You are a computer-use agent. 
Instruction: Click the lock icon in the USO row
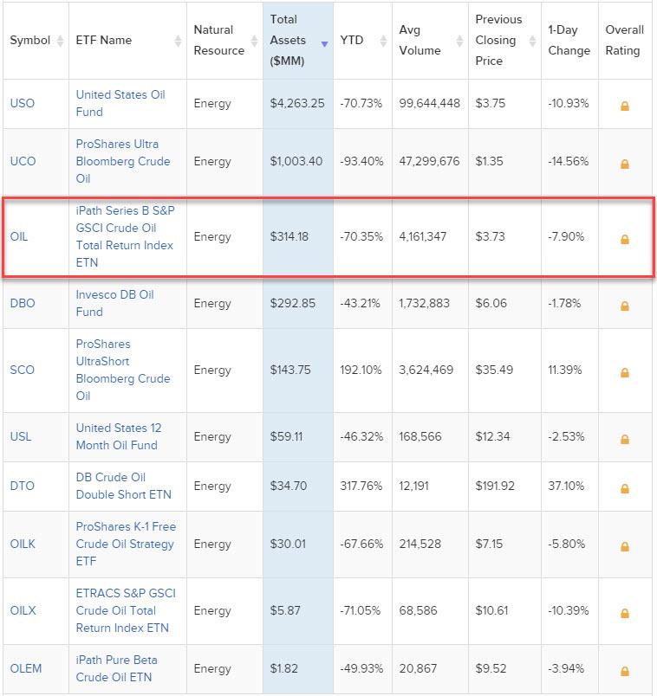(624, 106)
